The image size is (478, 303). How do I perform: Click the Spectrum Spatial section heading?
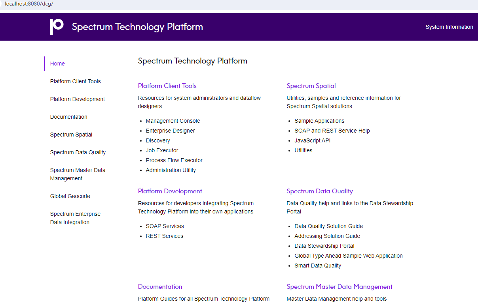click(311, 86)
